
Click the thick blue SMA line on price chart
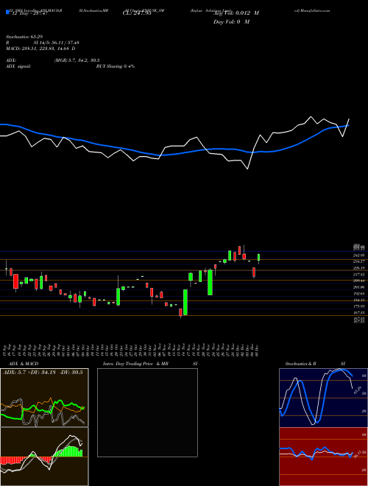pyautogui.click(x=174, y=153)
